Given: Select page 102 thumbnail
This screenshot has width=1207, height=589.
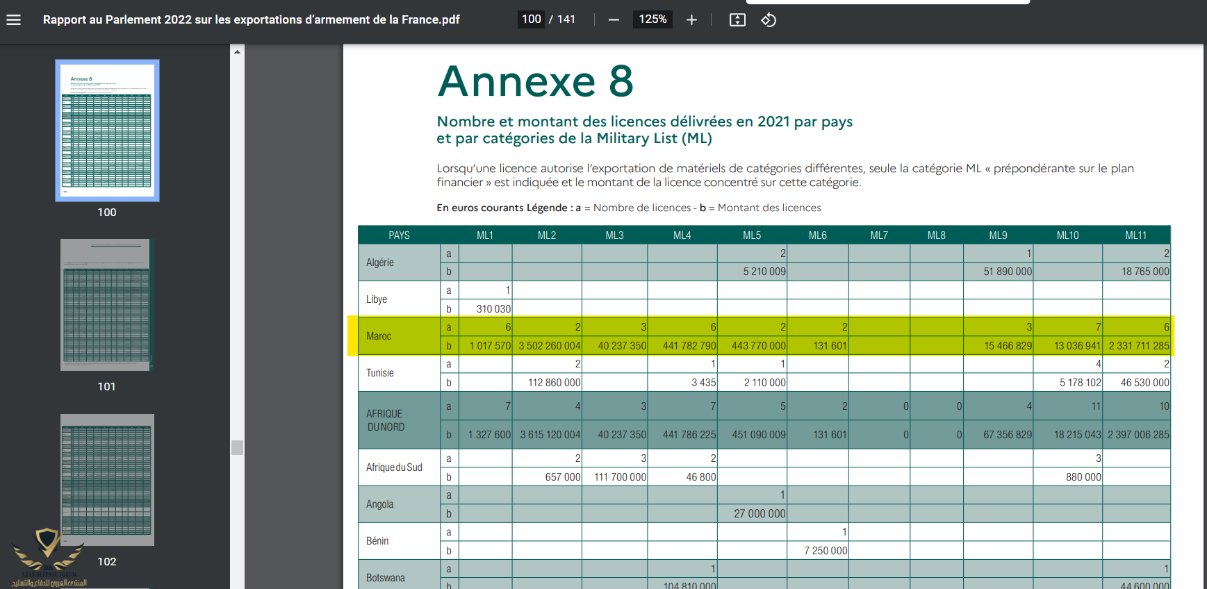Looking at the screenshot, I should pos(107,480).
